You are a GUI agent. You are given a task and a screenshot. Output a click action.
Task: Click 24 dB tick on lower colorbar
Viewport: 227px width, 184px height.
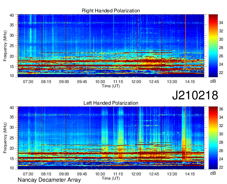tap(221, 159)
